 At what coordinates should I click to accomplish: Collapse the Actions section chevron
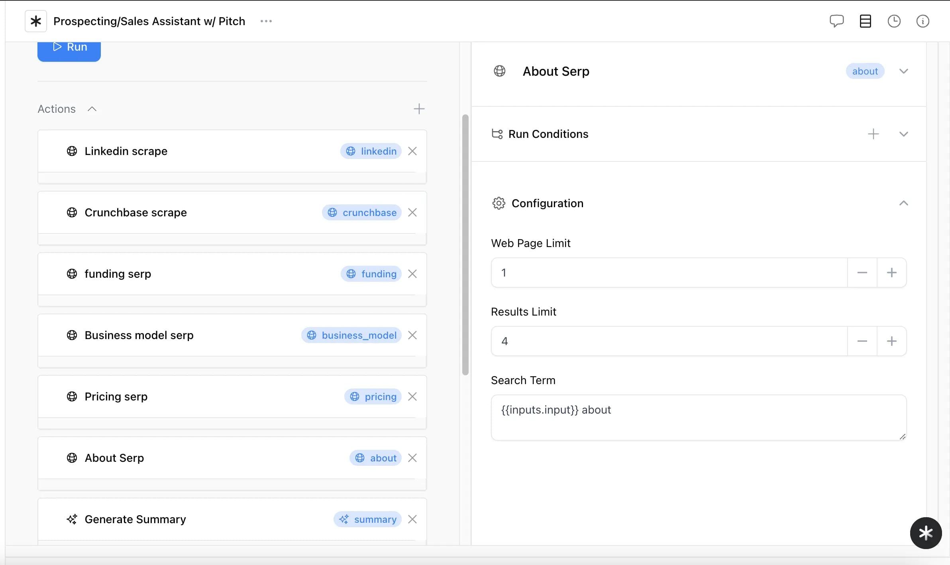92,109
